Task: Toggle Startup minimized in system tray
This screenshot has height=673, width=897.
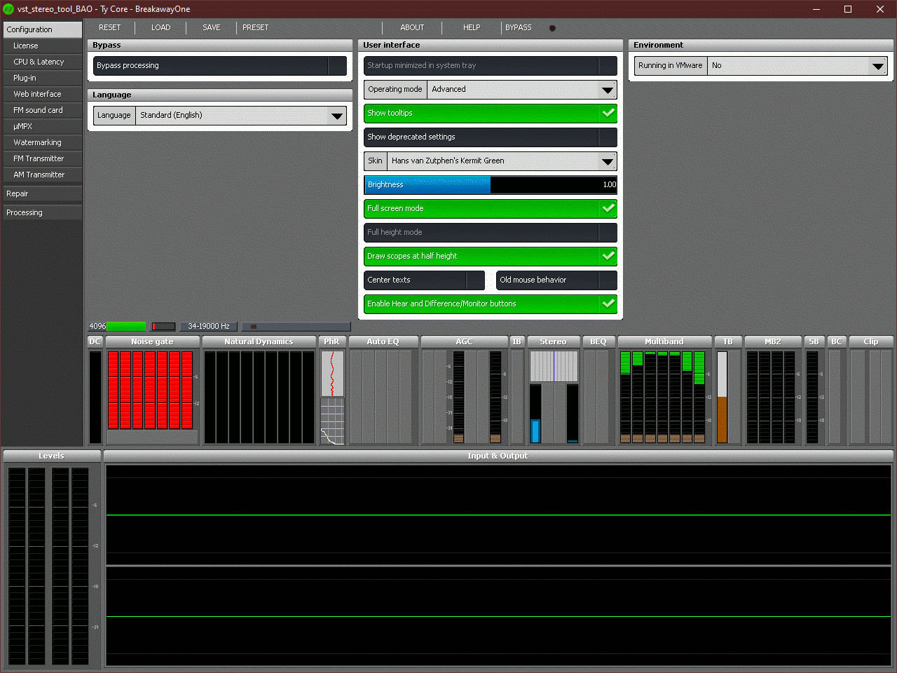Action: [491, 66]
